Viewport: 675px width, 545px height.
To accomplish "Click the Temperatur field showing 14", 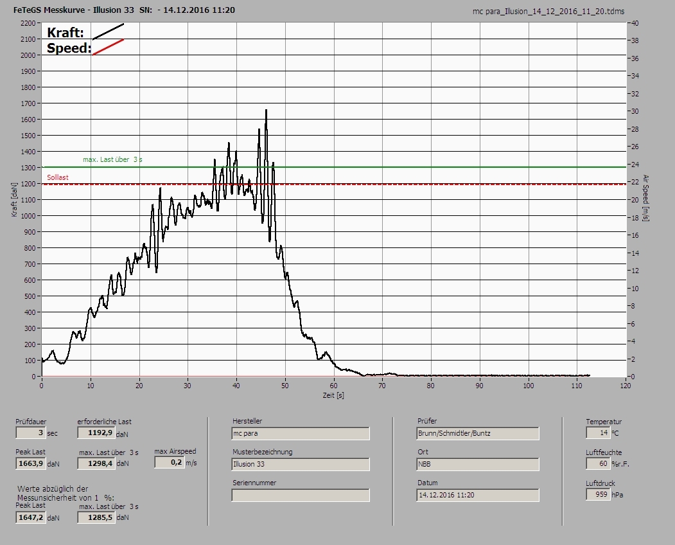I will coord(597,433).
